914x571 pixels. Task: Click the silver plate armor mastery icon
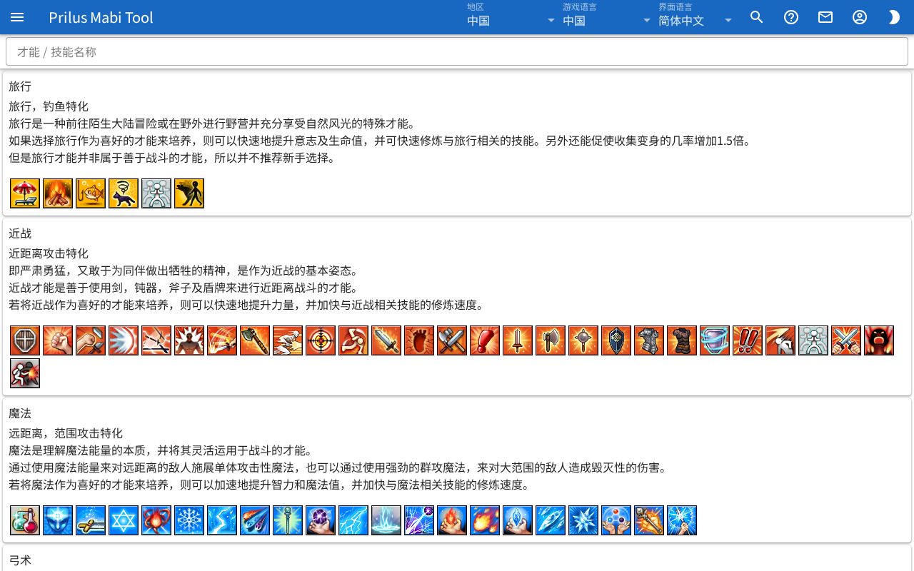click(x=649, y=340)
